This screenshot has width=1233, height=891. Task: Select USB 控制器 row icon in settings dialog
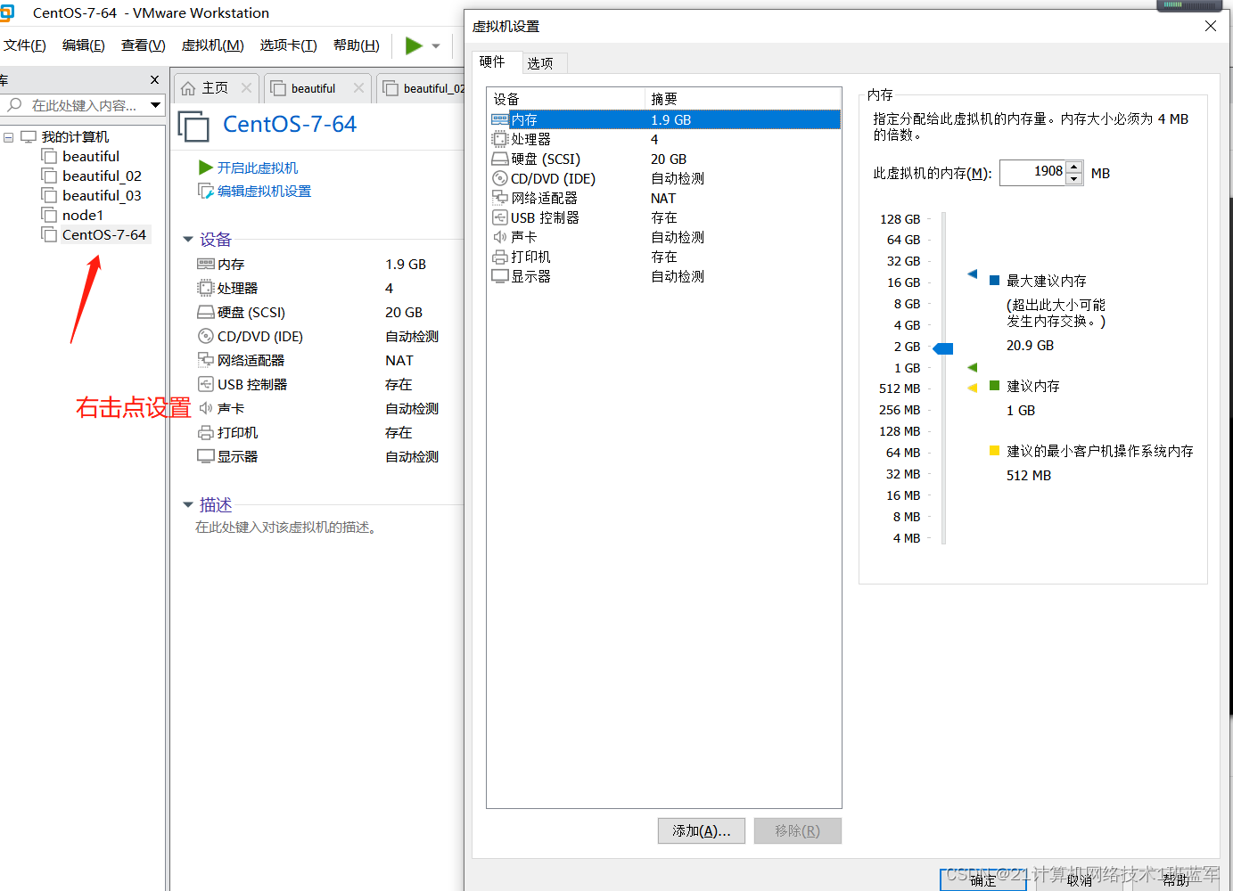coord(500,218)
